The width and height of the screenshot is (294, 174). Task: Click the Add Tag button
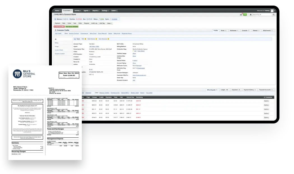102,23
